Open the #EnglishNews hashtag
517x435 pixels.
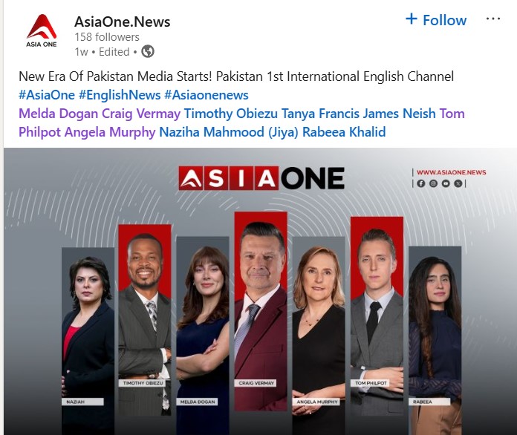[x=120, y=95]
